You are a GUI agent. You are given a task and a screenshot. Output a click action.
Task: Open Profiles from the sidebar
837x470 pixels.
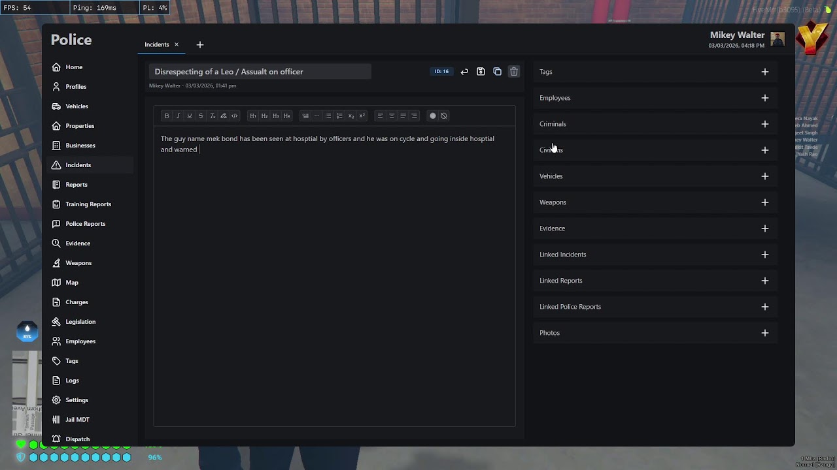[x=91, y=87]
